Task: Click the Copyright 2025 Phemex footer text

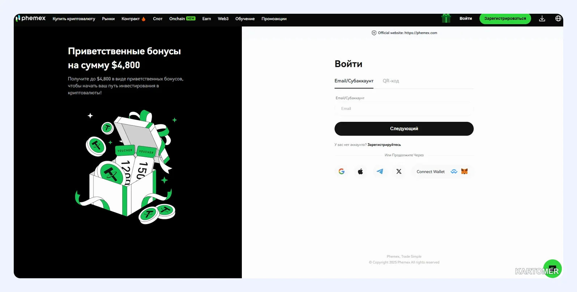Action: 404,262
